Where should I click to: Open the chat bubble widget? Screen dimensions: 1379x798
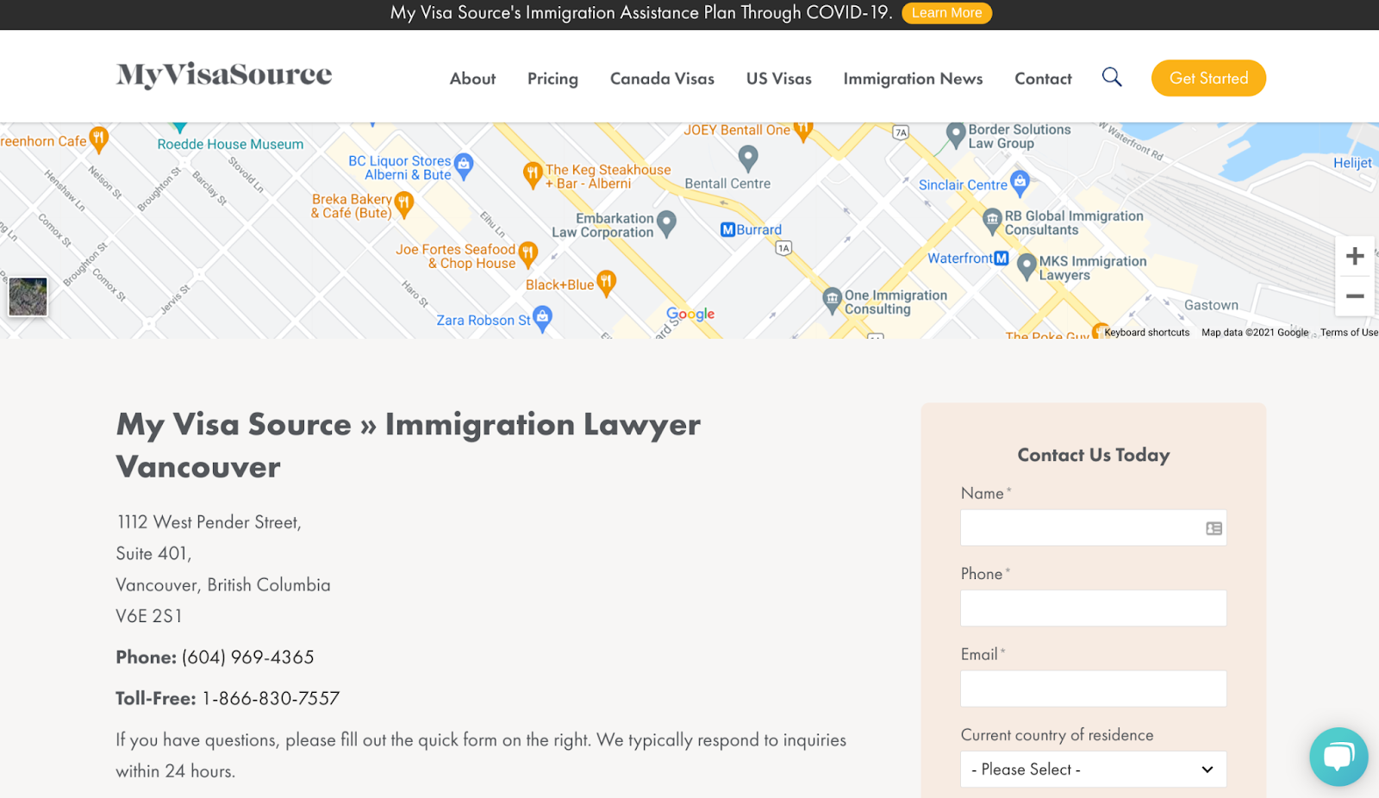click(x=1338, y=757)
